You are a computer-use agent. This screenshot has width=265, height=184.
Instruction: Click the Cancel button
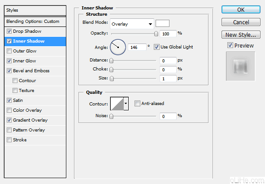click(241, 22)
